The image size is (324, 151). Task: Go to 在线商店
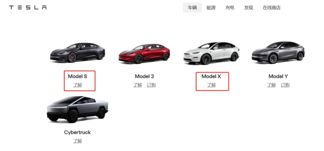tap(272, 8)
